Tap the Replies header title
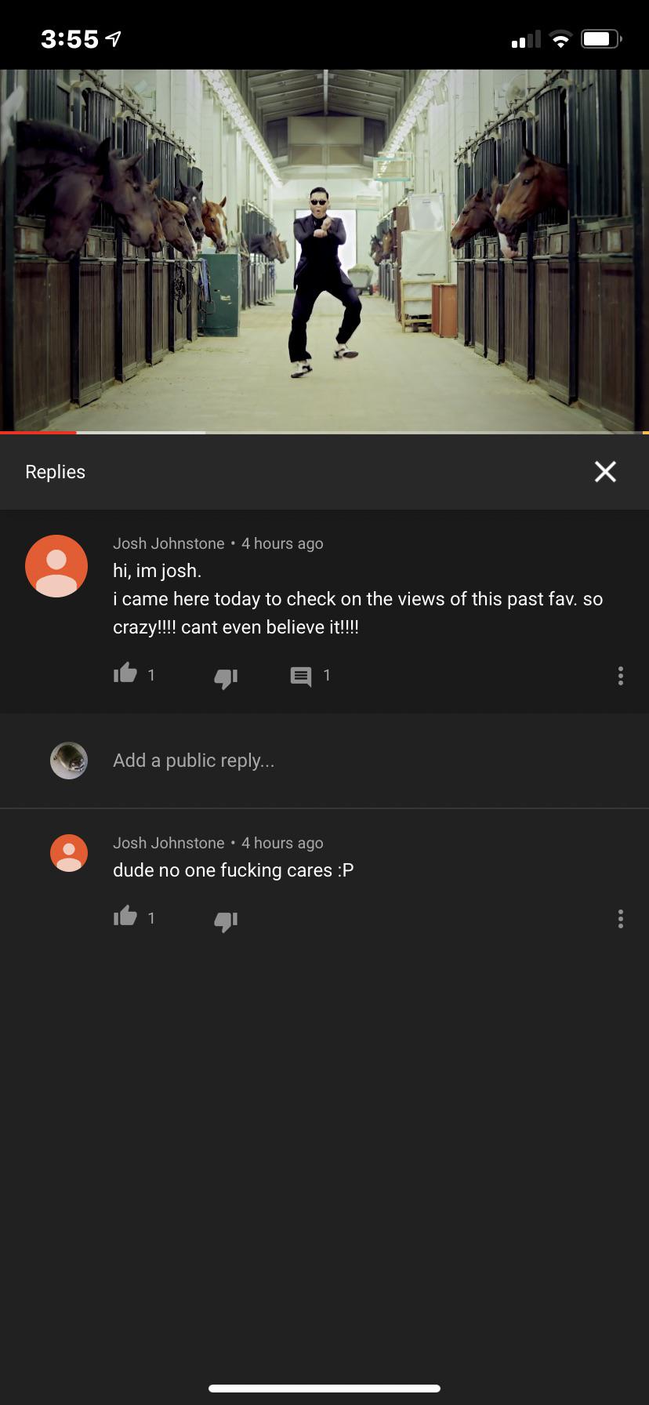The image size is (649, 1405). [x=55, y=471]
